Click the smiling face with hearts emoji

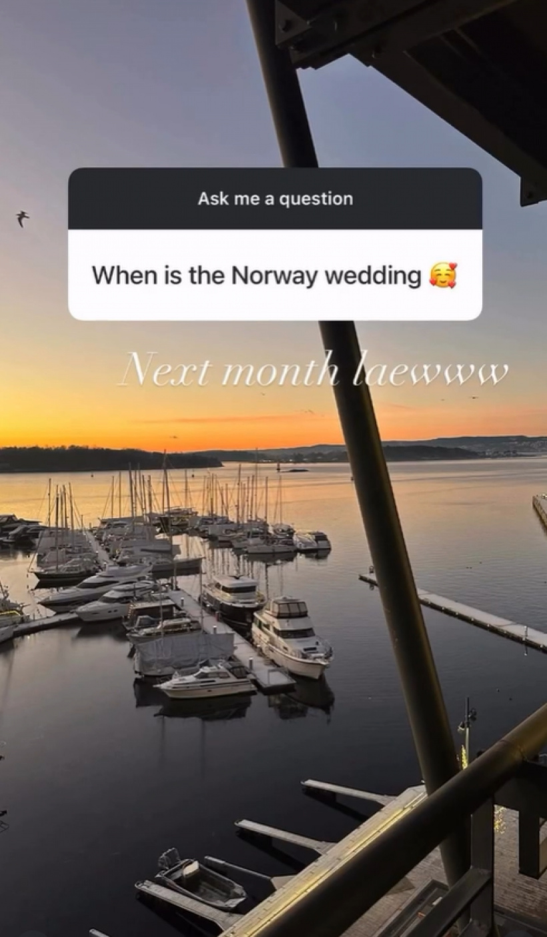443,275
